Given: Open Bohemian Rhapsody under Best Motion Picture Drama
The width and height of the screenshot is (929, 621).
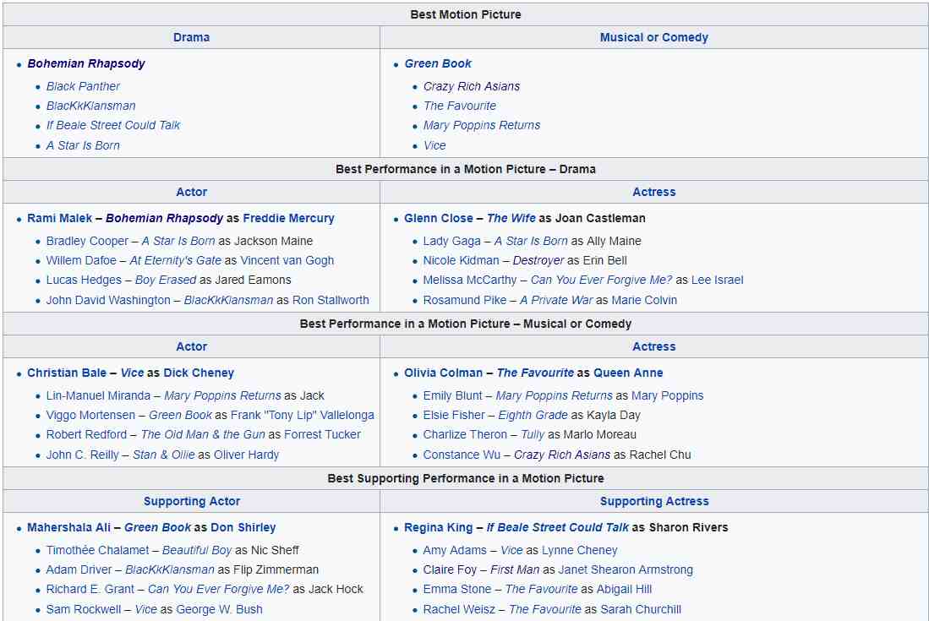Looking at the screenshot, I should 86,63.
